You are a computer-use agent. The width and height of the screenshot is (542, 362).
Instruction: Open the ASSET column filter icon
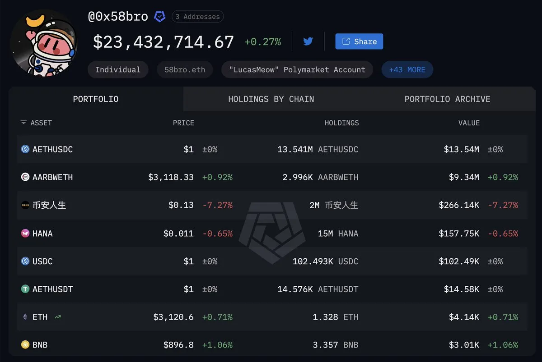pyautogui.click(x=23, y=123)
